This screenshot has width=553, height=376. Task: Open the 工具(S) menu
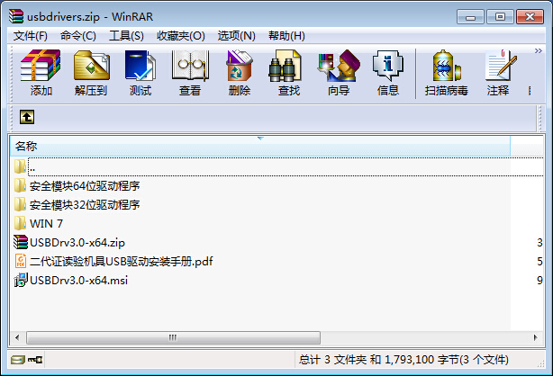pyautogui.click(x=126, y=36)
